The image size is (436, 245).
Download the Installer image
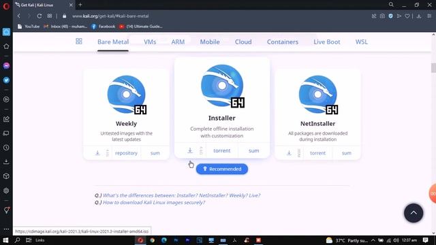coord(190,150)
